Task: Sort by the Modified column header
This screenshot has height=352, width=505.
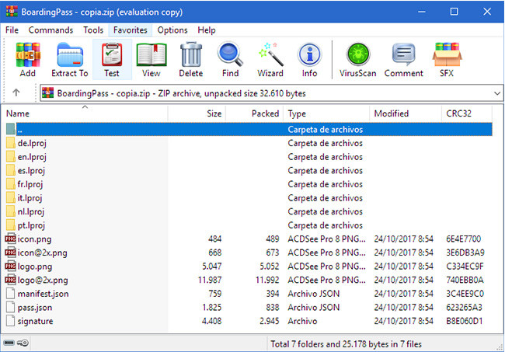Action: click(391, 113)
